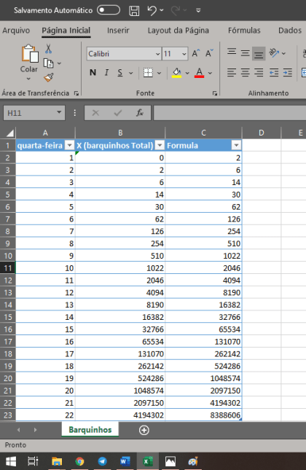
Task: Click the Undo arrow icon
Action: click(152, 10)
